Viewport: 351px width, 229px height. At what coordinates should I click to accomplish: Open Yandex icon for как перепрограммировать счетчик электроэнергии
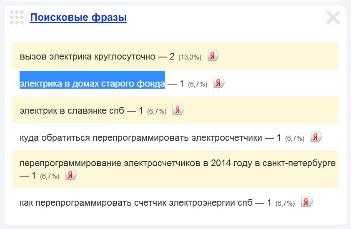(306, 202)
